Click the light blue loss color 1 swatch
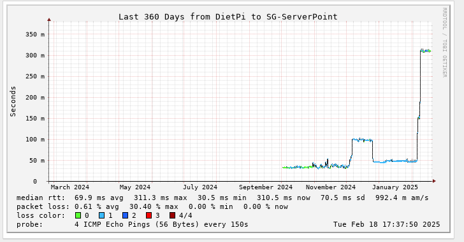This screenshot has width=464, height=242. click(x=101, y=215)
